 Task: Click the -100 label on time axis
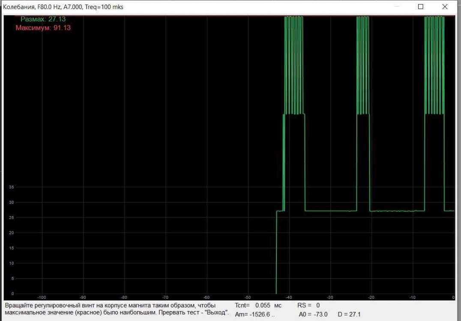coord(42,297)
